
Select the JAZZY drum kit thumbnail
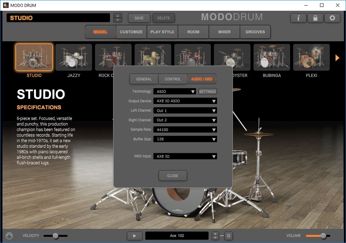(74, 58)
